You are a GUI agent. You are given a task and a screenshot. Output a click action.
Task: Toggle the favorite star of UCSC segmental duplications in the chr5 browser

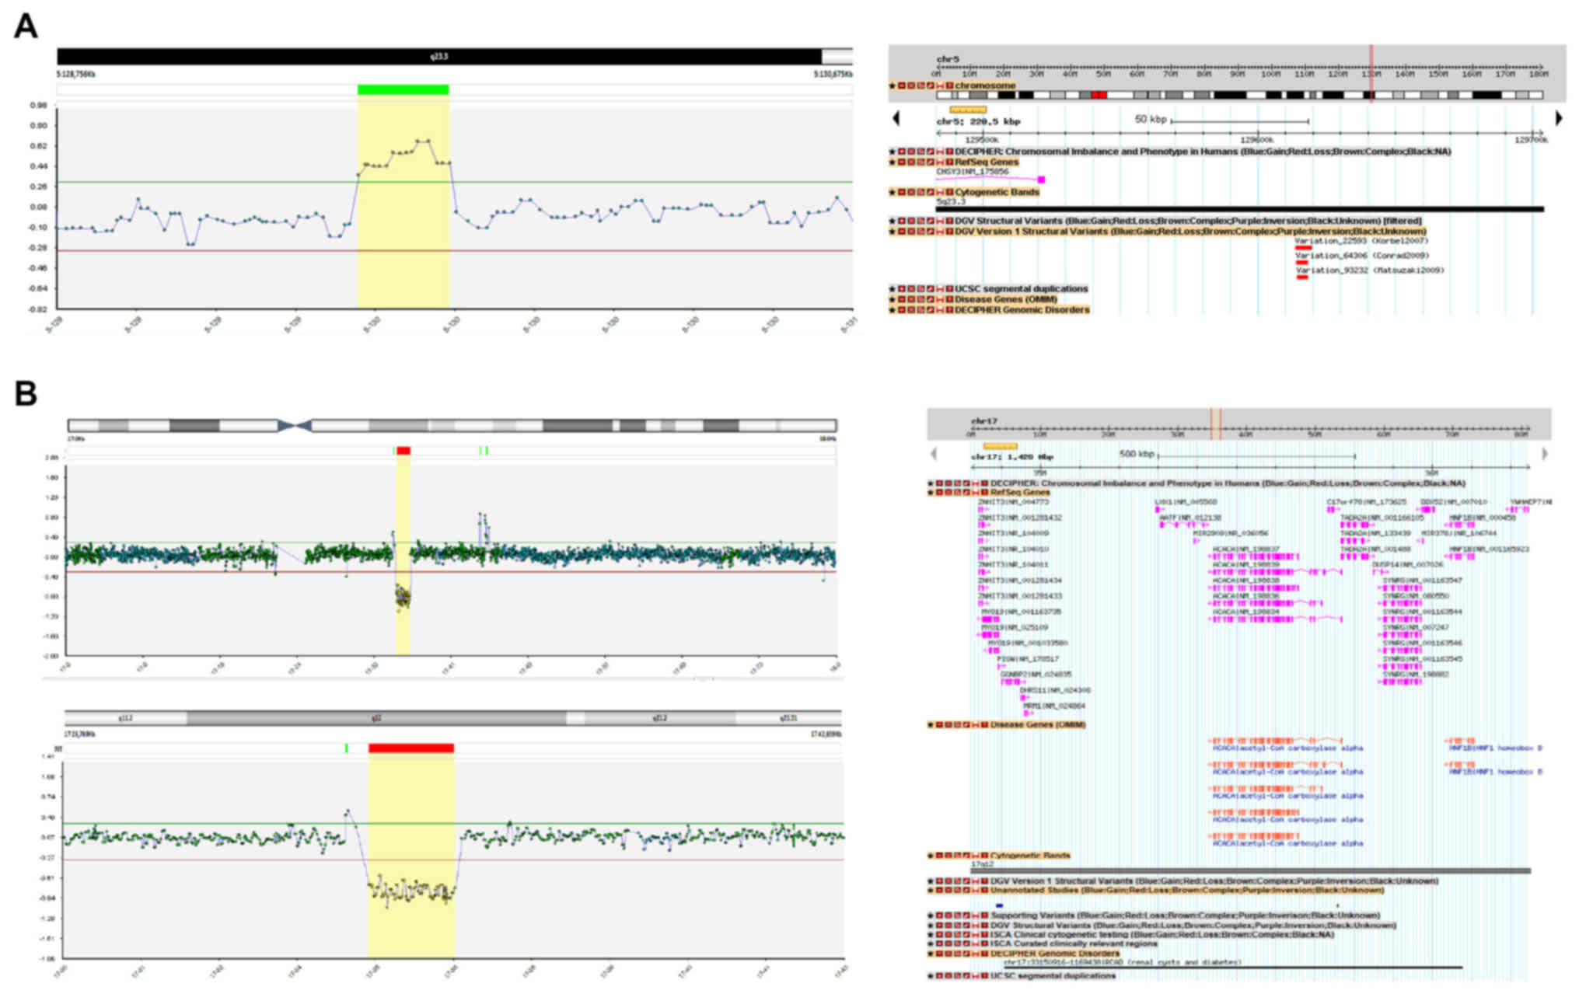[893, 289]
